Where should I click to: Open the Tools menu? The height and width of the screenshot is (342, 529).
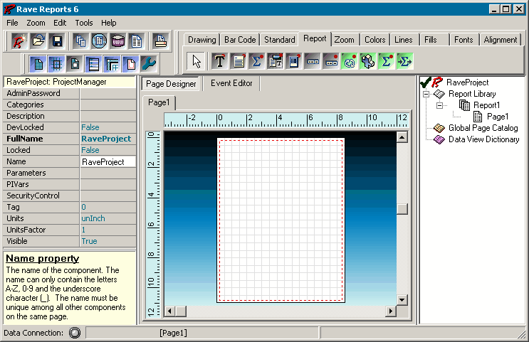(84, 23)
